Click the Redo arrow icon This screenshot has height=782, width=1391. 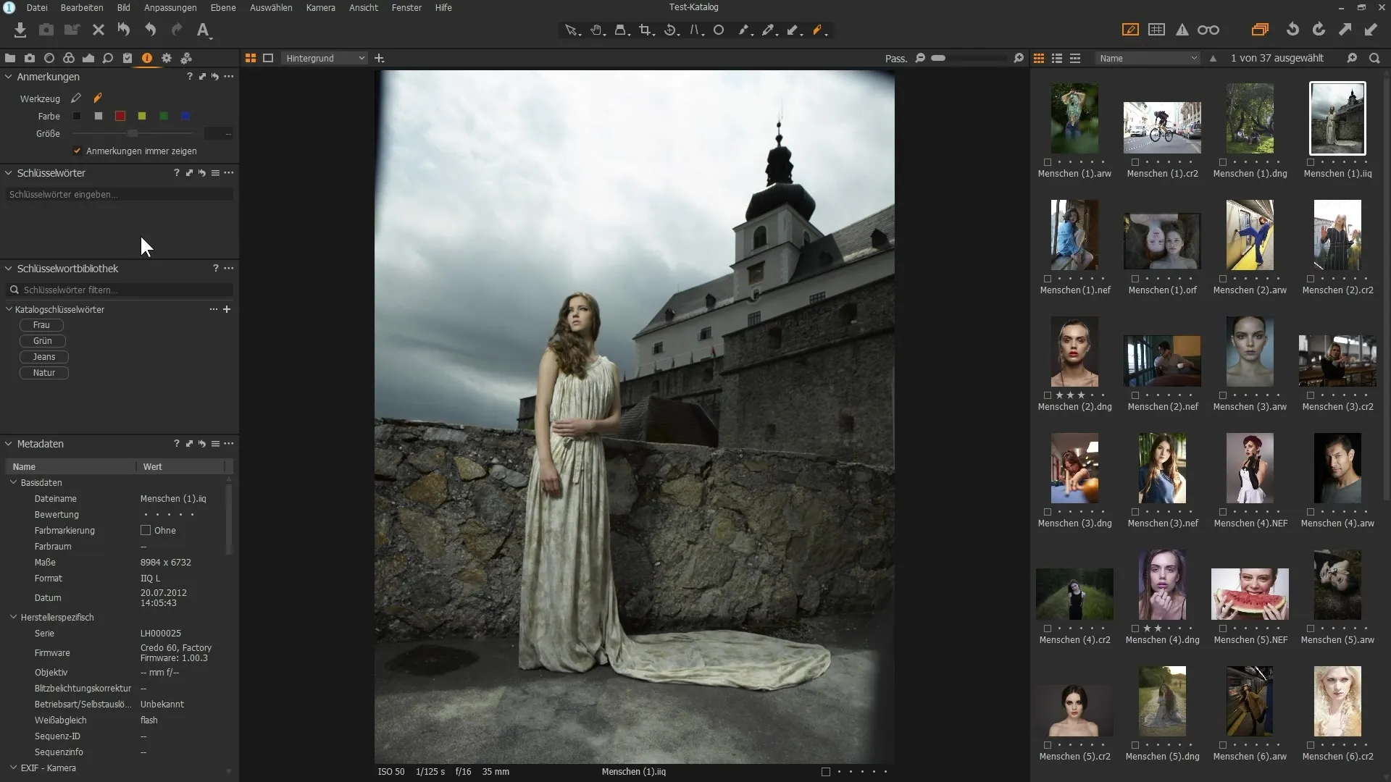point(177,30)
